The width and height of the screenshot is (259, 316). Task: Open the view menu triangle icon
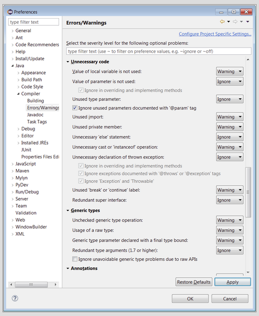tap(248, 22)
